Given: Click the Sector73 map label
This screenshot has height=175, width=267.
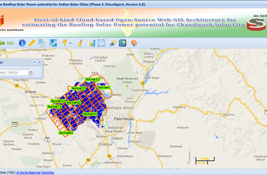Looking at the screenshot, I should [54, 107].
